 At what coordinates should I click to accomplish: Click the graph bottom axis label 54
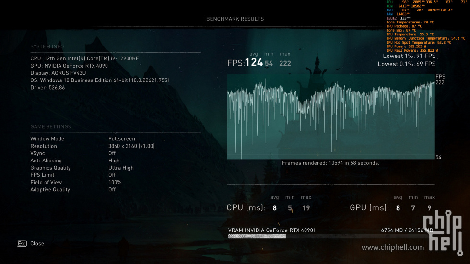438,158
